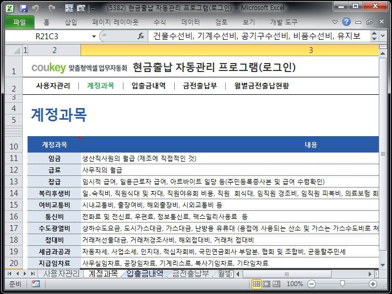Click 금전출납부 navigation link in sheet
392x294 pixels.
[200, 86]
